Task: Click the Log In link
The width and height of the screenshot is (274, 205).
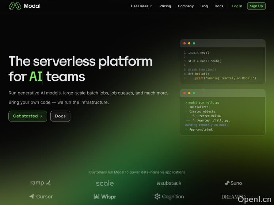Action: (x=237, y=6)
